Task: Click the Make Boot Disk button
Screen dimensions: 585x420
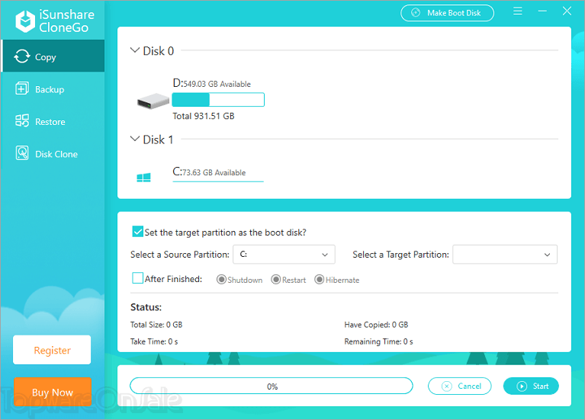Action: [x=448, y=13]
